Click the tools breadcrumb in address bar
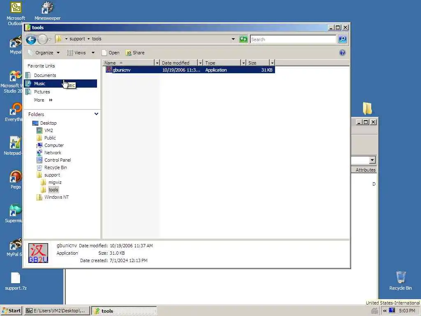The image size is (421, 316). click(x=97, y=39)
